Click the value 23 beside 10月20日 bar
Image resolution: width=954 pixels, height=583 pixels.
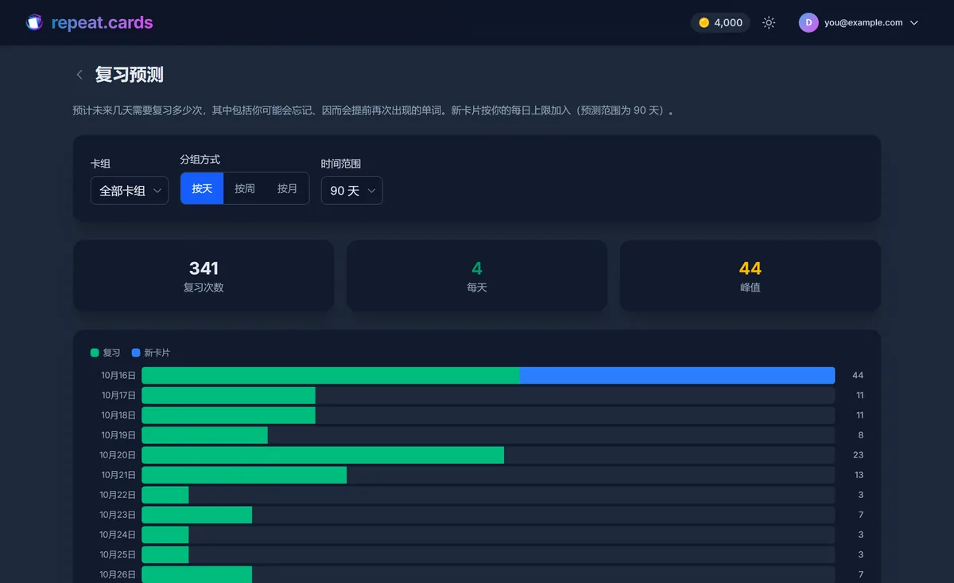(858, 455)
